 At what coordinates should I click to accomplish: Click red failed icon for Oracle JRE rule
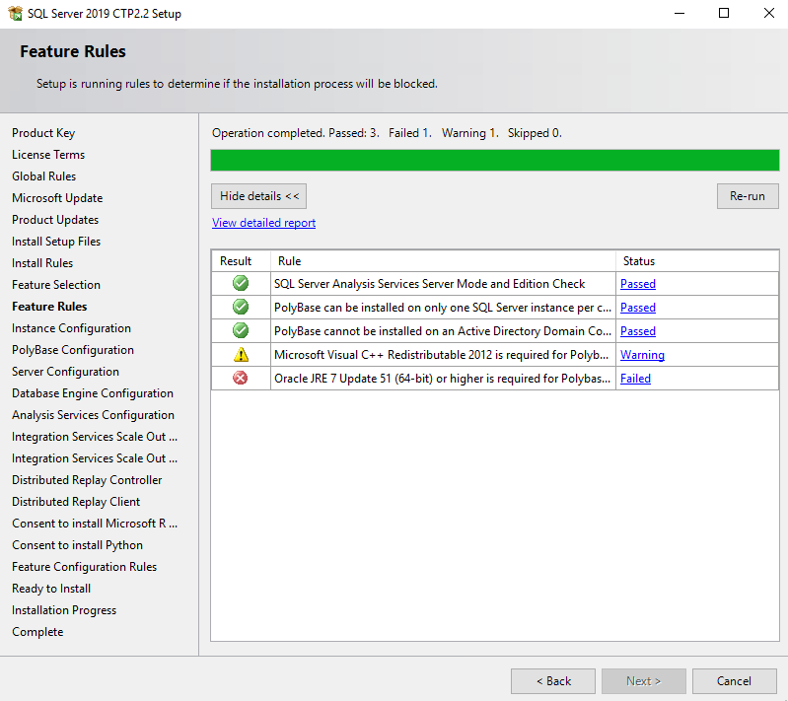coord(241,378)
